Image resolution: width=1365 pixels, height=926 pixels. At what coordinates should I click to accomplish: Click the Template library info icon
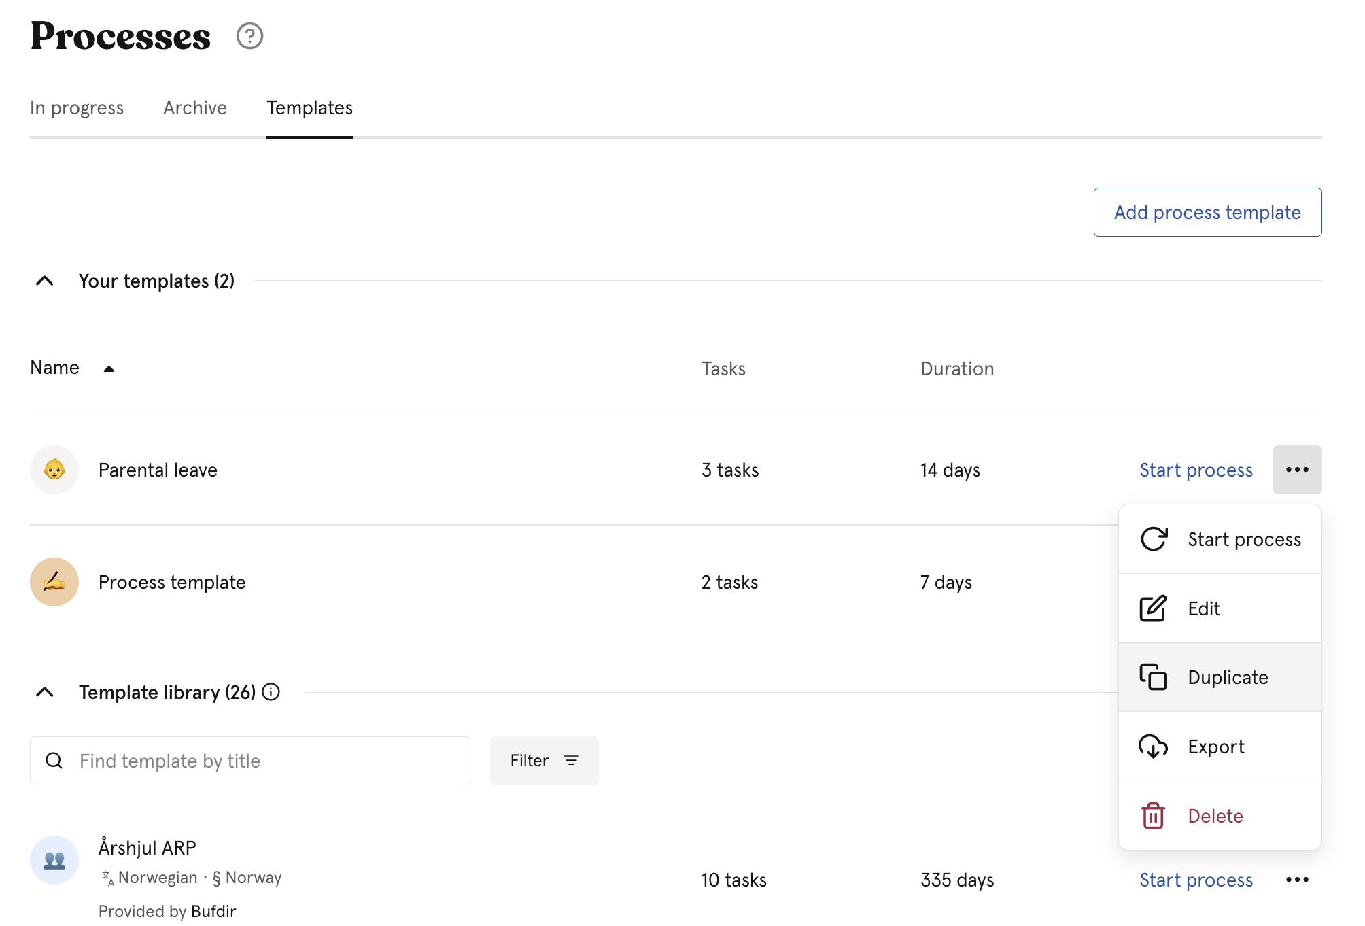(271, 692)
